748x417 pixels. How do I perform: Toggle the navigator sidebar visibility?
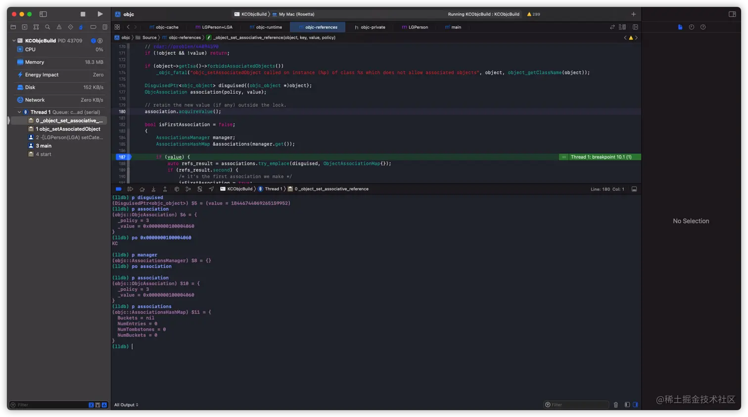point(43,14)
